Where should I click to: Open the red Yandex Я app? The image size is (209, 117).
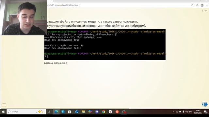coord(117,112)
